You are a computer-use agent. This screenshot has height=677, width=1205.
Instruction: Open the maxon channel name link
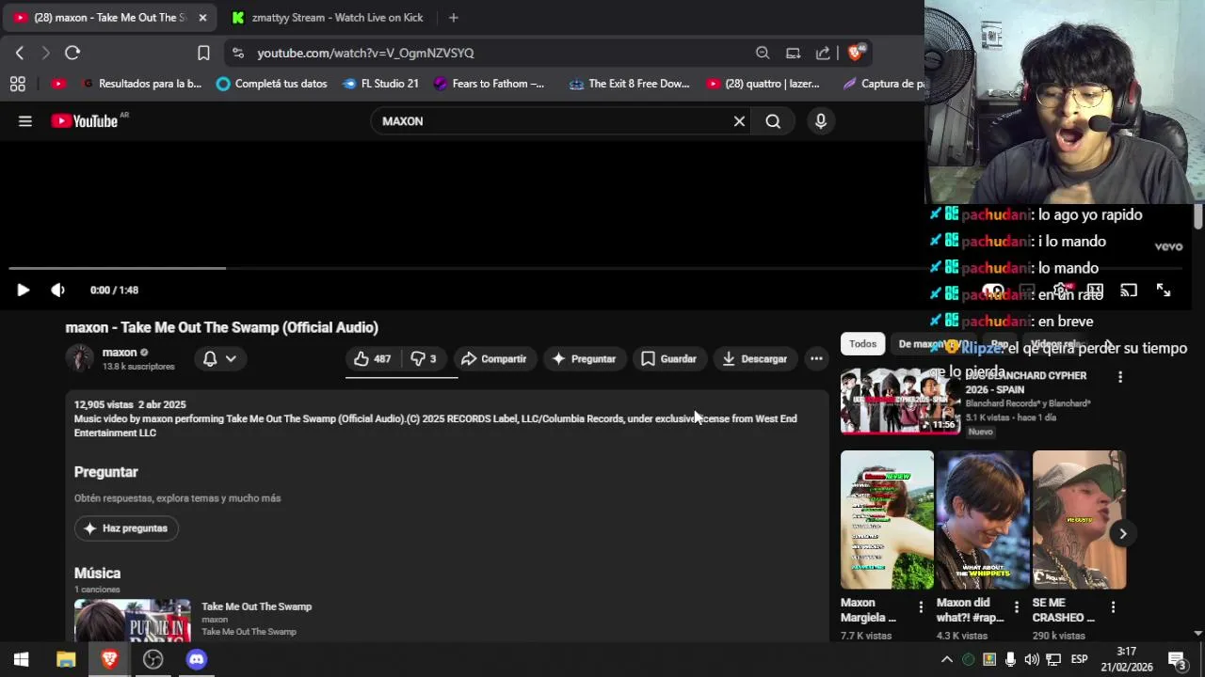[x=120, y=352]
